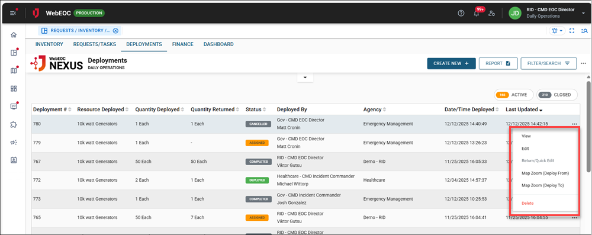Click the JD user avatar
592x235 pixels.
coord(514,13)
